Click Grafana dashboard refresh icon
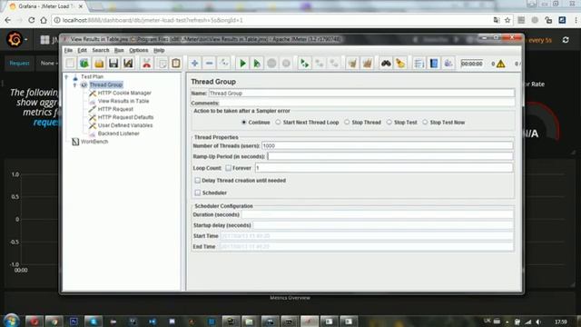This screenshot has height=327, width=581. click(x=566, y=40)
